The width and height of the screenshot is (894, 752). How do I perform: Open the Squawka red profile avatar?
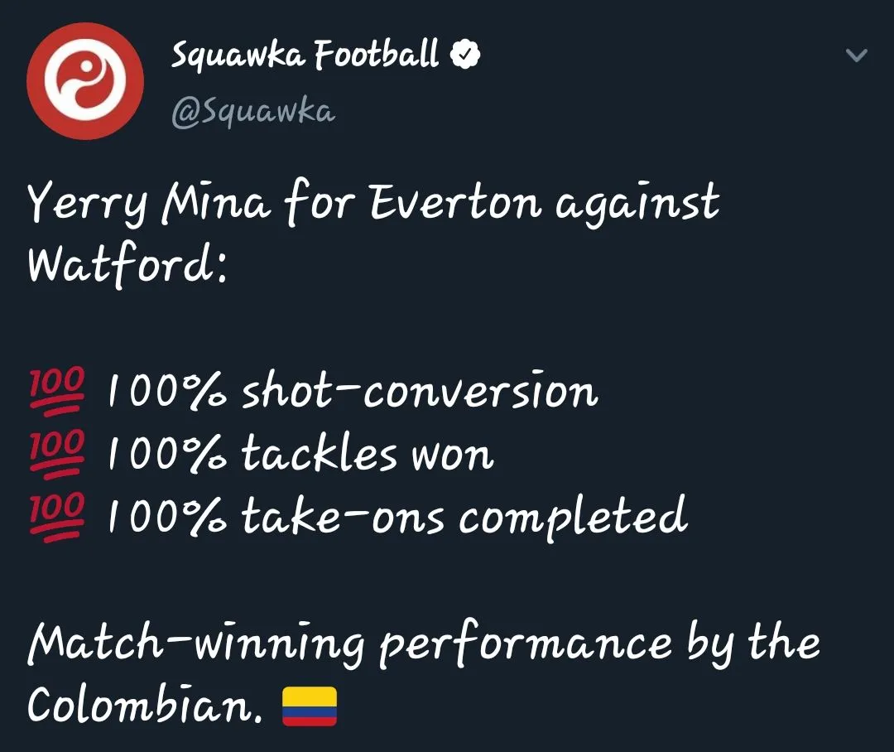[85, 81]
